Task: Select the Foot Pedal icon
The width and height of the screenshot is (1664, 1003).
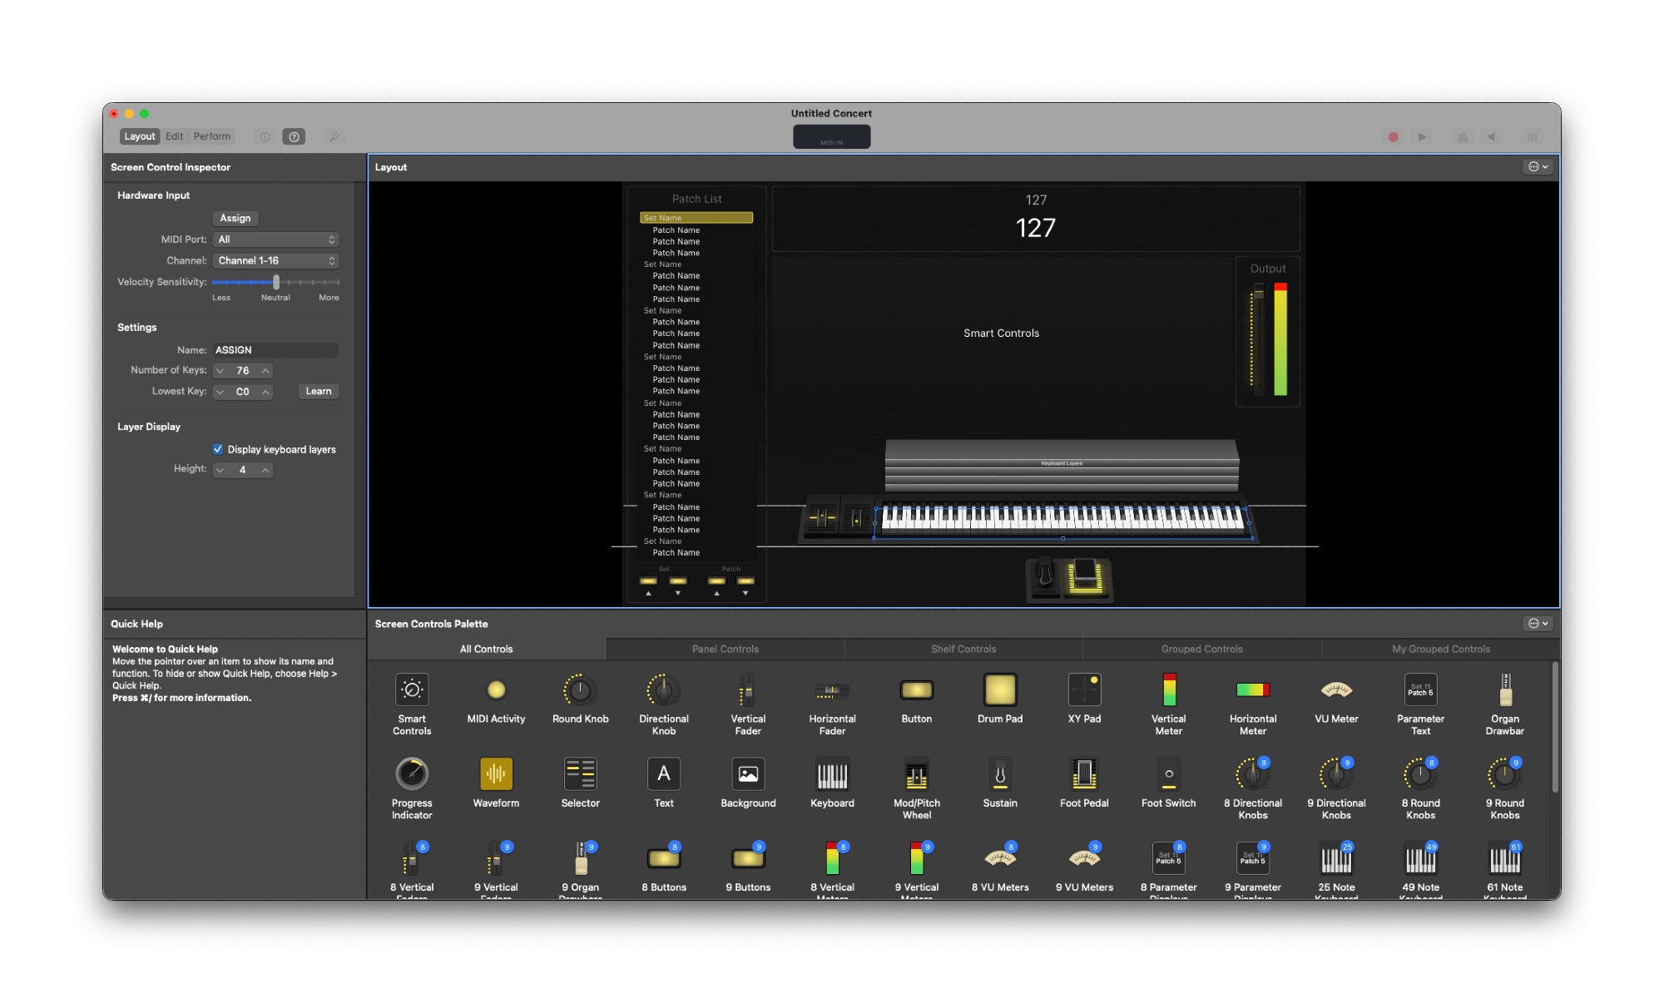Action: coord(1084,774)
